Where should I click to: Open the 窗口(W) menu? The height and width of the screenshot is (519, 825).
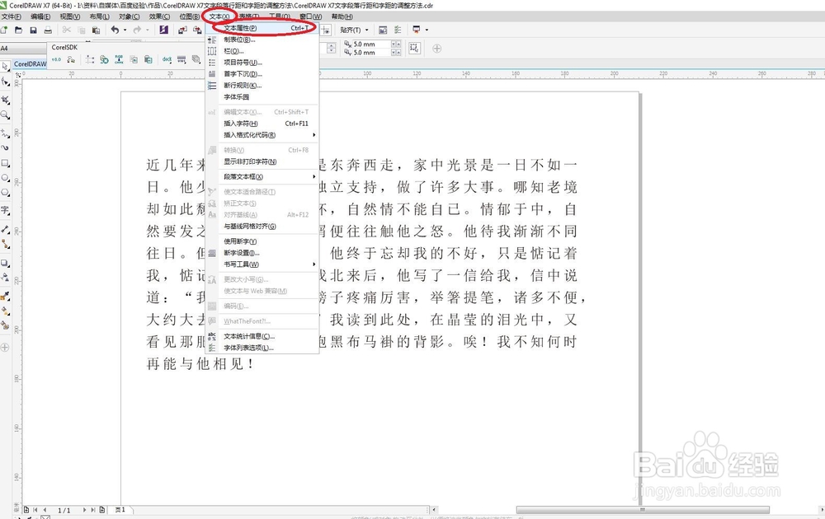click(x=310, y=16)
